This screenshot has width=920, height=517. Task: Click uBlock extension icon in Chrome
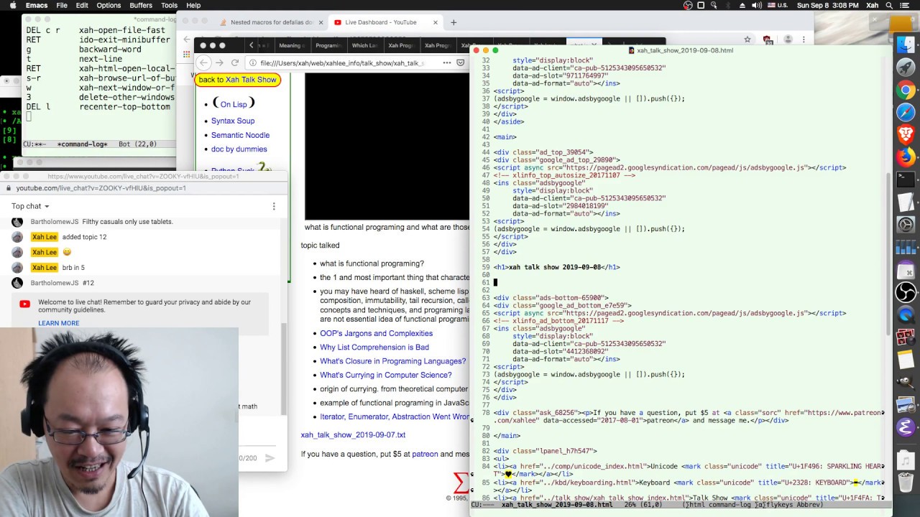coord(767,39)
